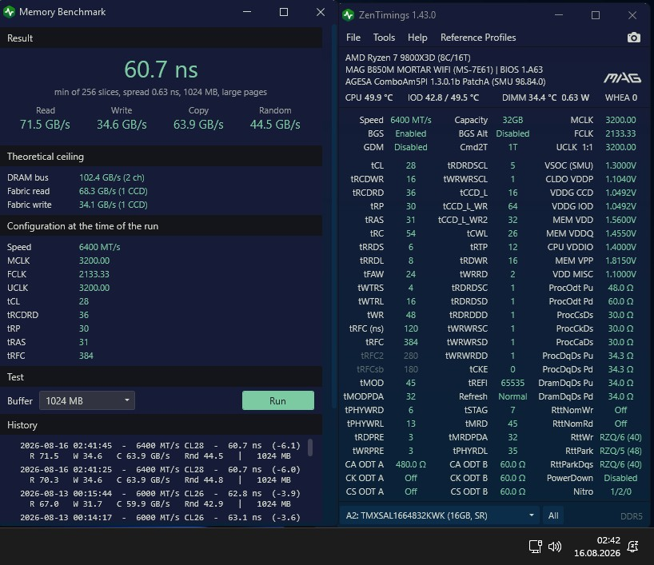Screen dimensions: 654x565
Task: Open the volume speaker tray icon
Action: (555, 547)
